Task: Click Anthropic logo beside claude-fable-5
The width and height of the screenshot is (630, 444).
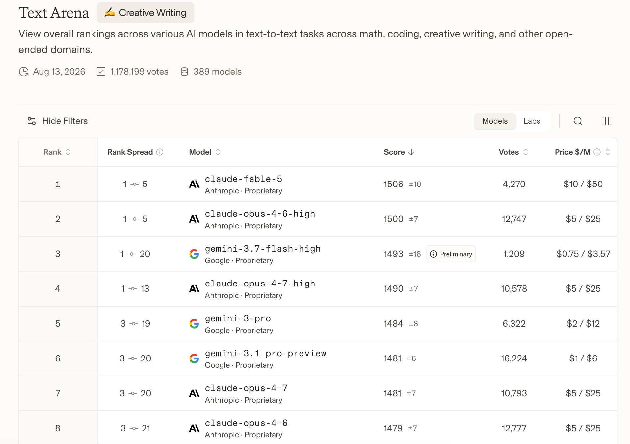Action: point(194,184)
